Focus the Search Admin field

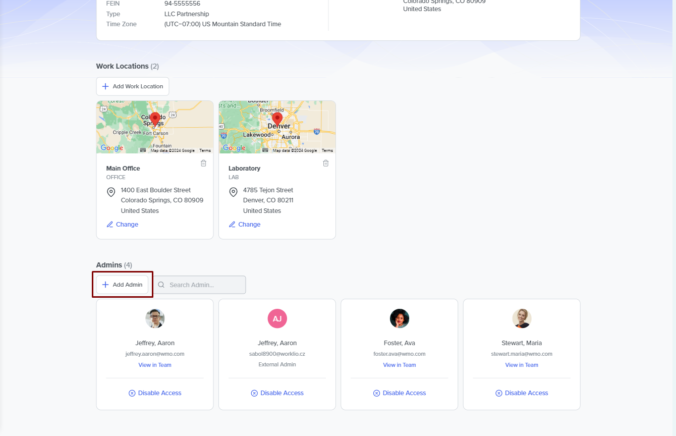204,285
